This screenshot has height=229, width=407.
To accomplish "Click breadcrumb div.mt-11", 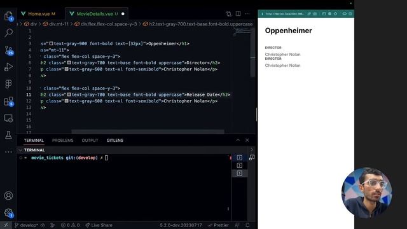I will (56, 24).
